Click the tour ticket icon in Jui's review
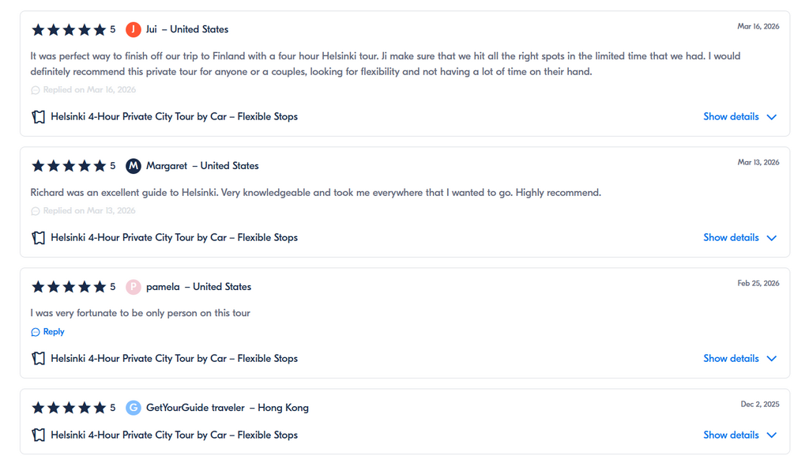This screenshot has width=809, height=456. coord(39,117)
